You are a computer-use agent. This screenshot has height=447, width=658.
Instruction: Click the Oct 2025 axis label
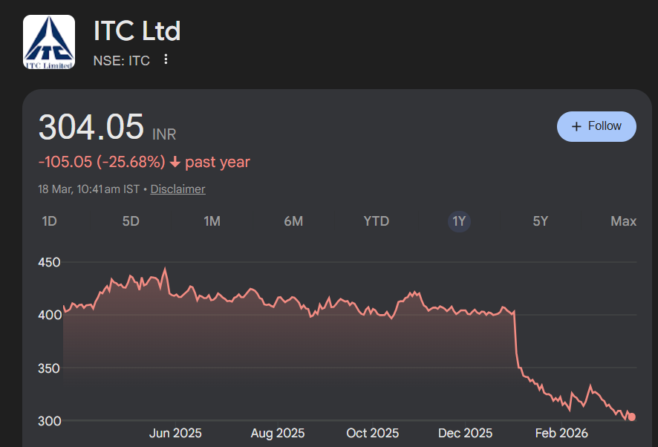[373, 433]
